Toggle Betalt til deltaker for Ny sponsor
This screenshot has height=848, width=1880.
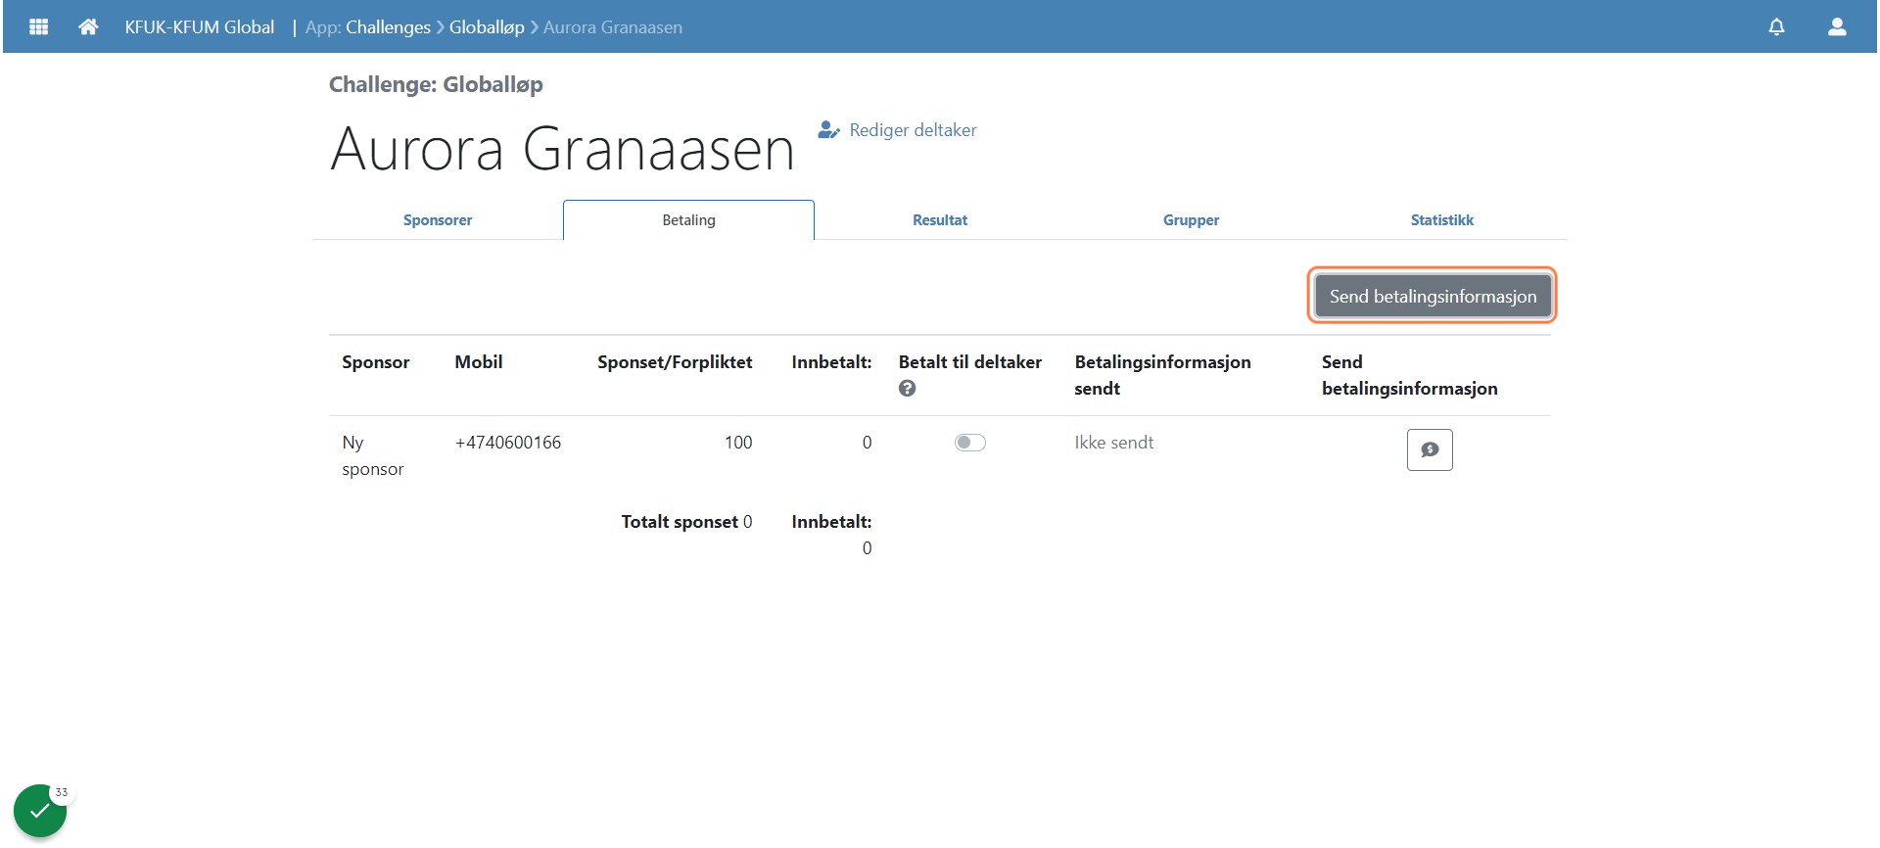(970, 443)
